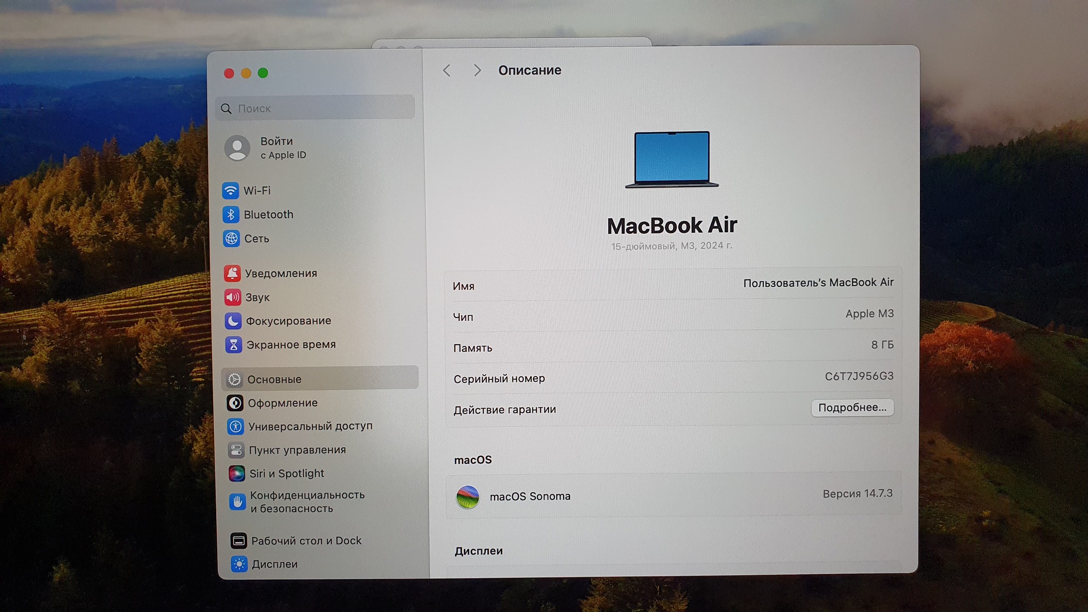Click the Siri и Spotlight icon

[236, 473]
